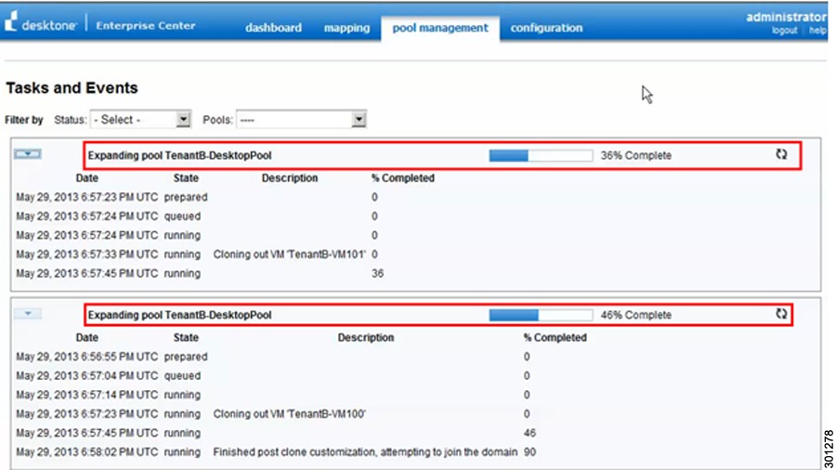Screen dimensions: 836x470
Task: Click the Tasks and Events heading
Action: [72, 88]
